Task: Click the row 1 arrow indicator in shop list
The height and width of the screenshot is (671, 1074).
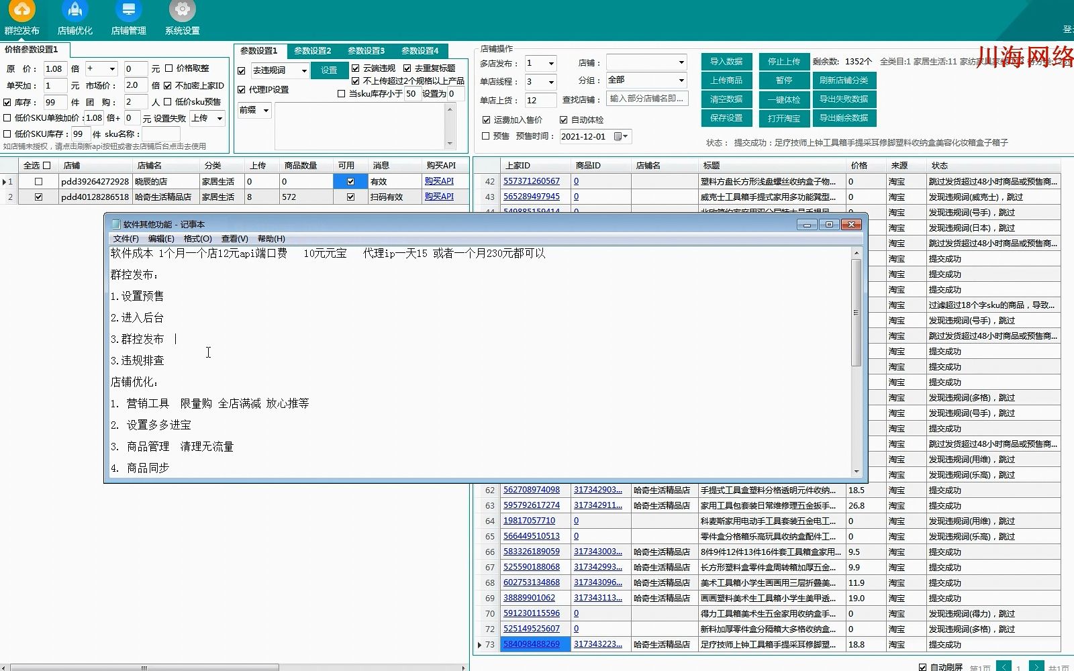Action: coord(4,182)
